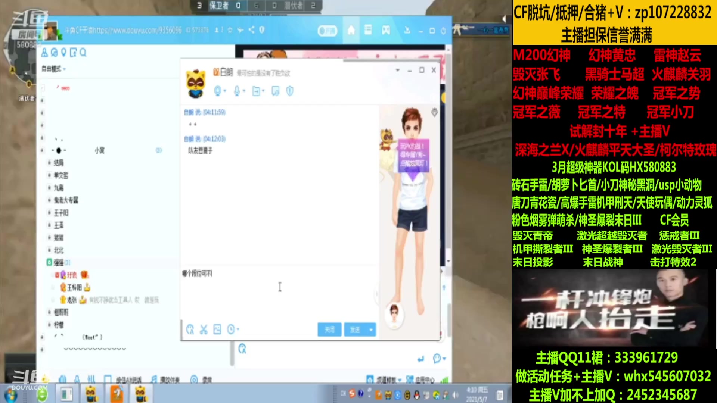Open the YY home page icon

[351, 30]
